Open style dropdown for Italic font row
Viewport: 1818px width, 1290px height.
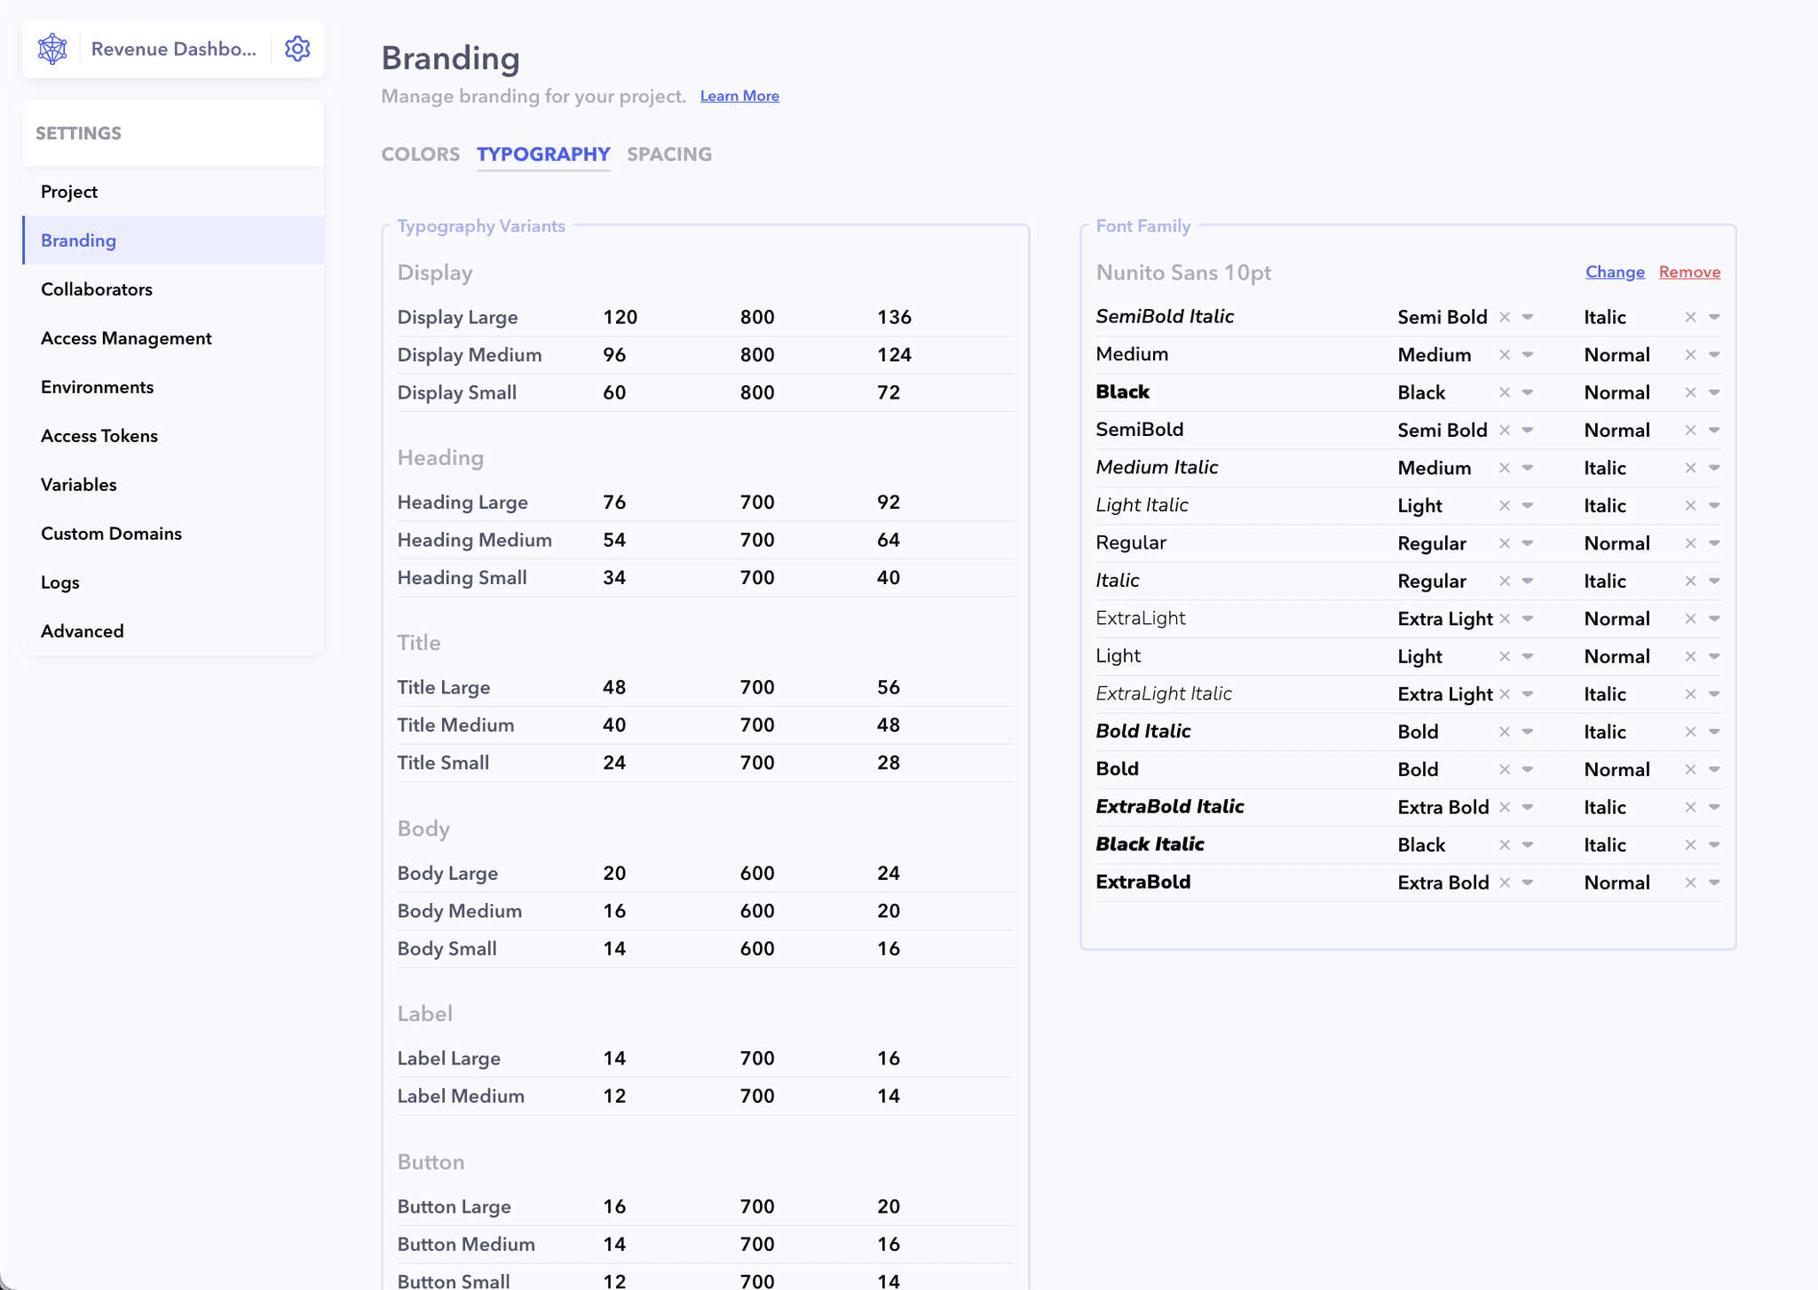1714,581
